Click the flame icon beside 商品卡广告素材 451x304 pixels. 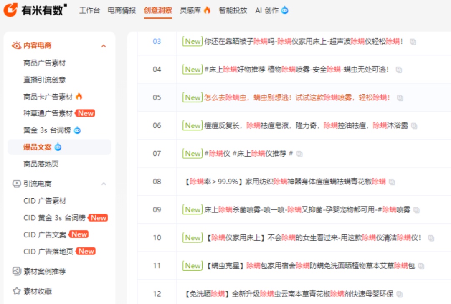coord(79,96)
